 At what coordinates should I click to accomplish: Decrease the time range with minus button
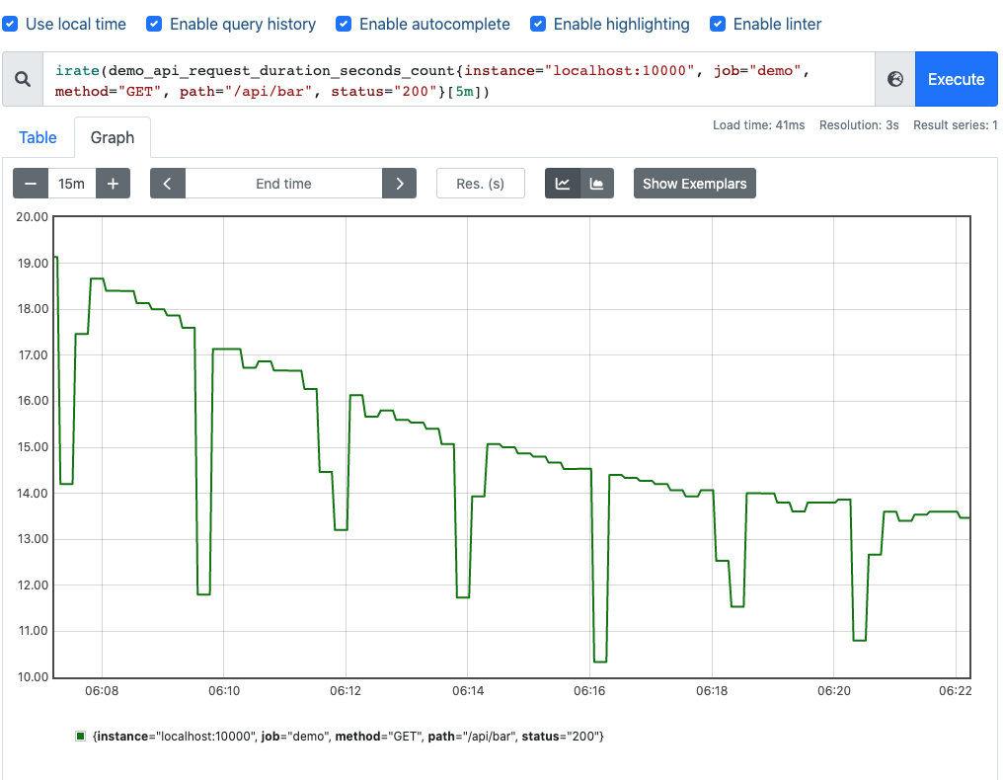31,184
